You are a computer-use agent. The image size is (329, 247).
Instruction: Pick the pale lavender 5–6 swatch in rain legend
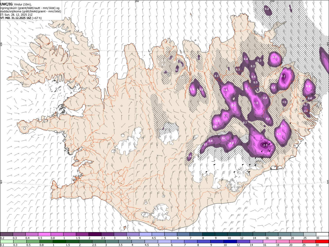tap(164, 241)
